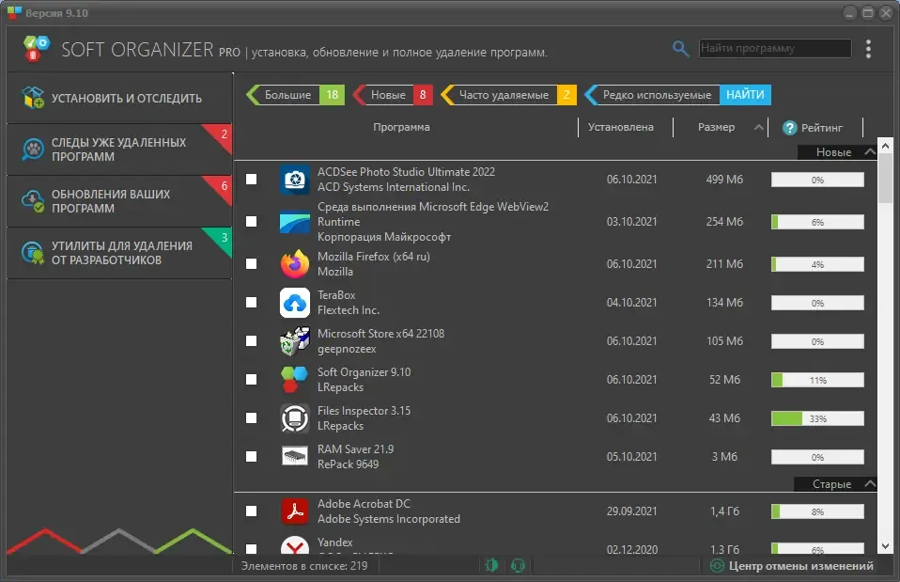Click the RAM Saver 21.9 chip icon
The image size is (900, 582).
(294, 456)
